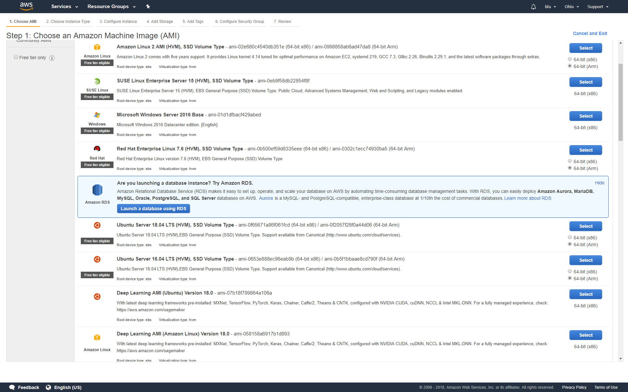Choose 64-bit (Arm) for Amazon Linux 2
628x392 pixels.
click(x=570, y=66)
